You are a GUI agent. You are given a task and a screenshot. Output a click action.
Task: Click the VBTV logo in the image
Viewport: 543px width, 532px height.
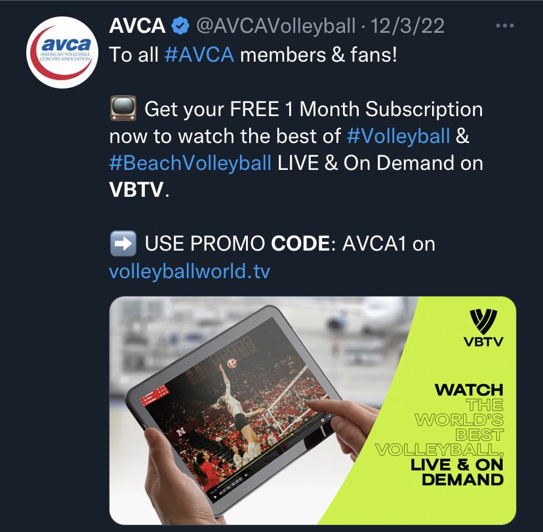click(x=483, y=327)
